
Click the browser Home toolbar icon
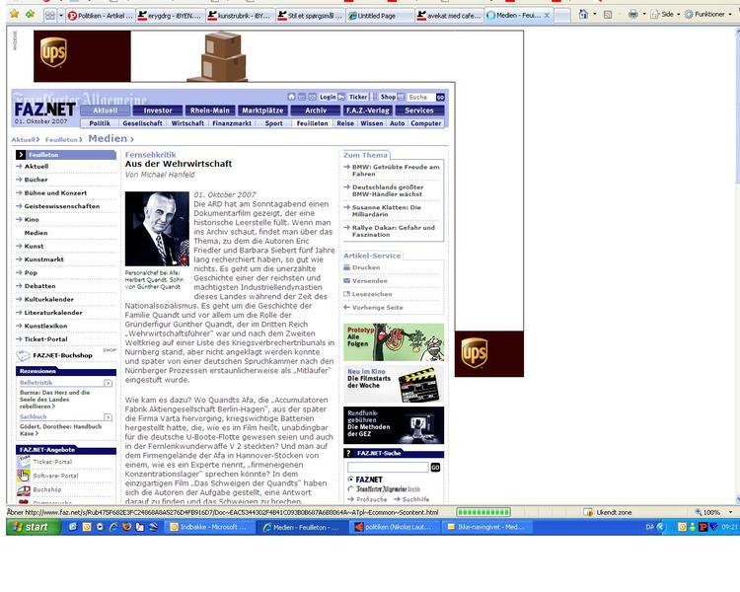coord(584,14)
